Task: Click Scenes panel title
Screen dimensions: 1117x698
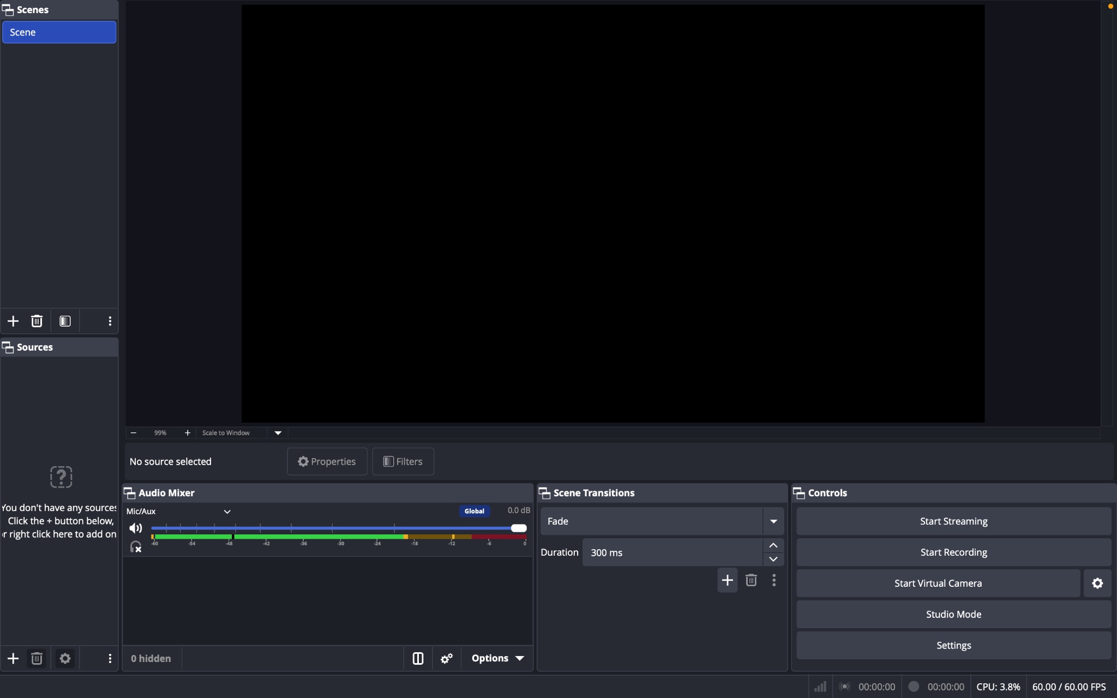Action: click(33, 10)
